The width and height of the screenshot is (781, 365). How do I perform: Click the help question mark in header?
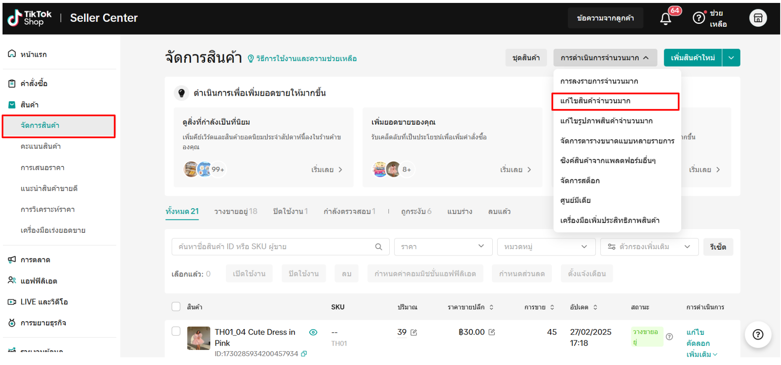(698, 18)
